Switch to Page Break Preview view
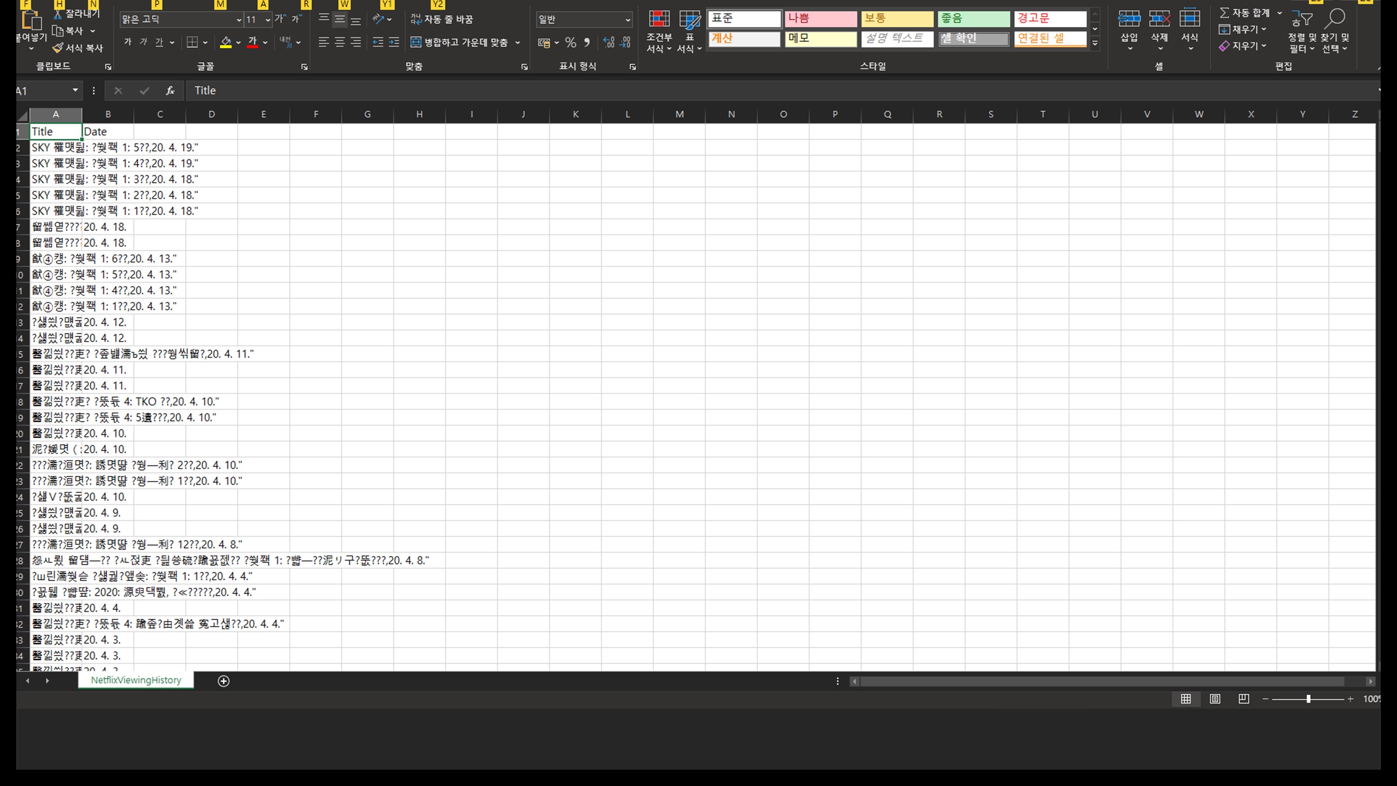 [x=1243, y=698]
